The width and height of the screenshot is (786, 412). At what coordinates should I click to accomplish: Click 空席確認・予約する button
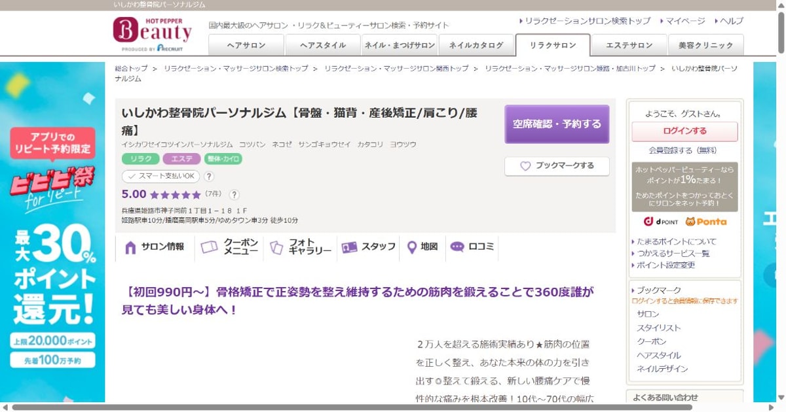tap(557, 124)
